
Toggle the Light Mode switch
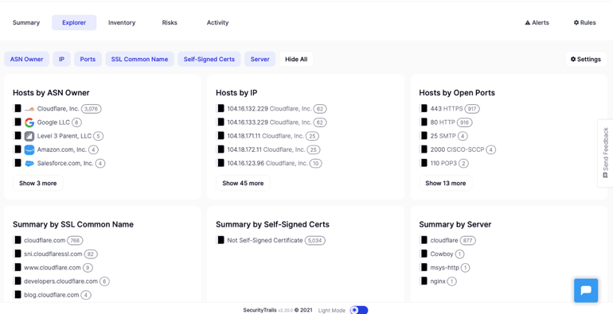358,310
